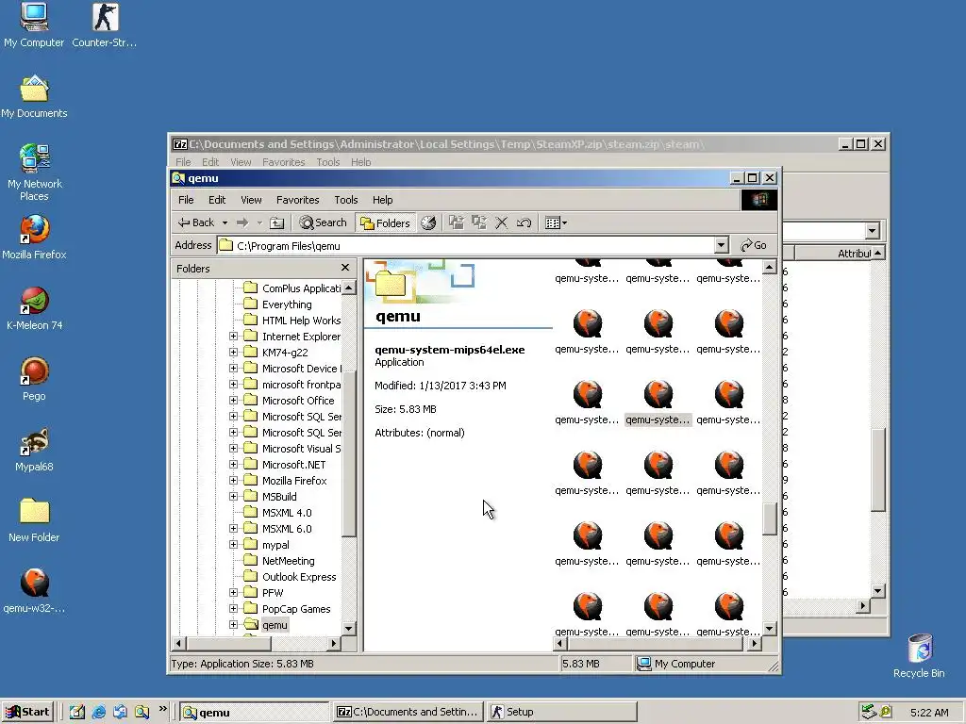Open the Favorites menu in qemu window
This screenshot has width=966, height=724.
coord(297,200)
